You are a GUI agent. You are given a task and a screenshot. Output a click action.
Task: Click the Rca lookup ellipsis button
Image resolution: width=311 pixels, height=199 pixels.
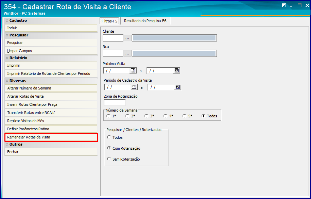point(127,53)
